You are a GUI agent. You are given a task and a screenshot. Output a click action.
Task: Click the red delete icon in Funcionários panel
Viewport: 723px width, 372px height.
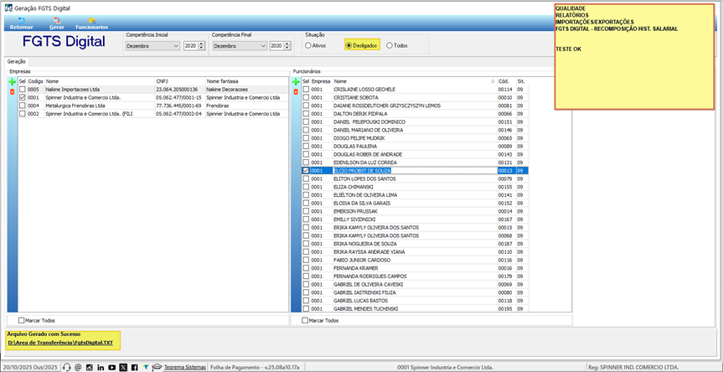(296, 92)
